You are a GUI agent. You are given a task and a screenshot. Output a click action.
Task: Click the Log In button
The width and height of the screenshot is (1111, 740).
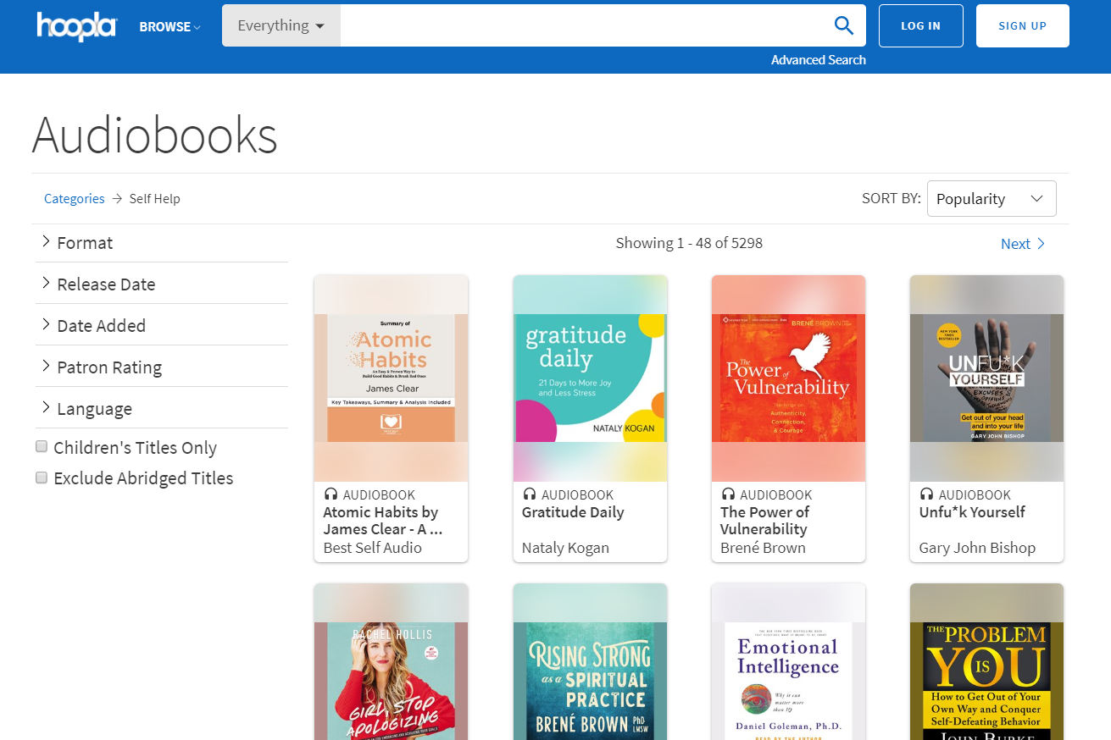pos(920,25)
